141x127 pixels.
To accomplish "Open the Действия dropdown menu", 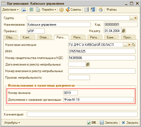I will click(x=10, y=10).
